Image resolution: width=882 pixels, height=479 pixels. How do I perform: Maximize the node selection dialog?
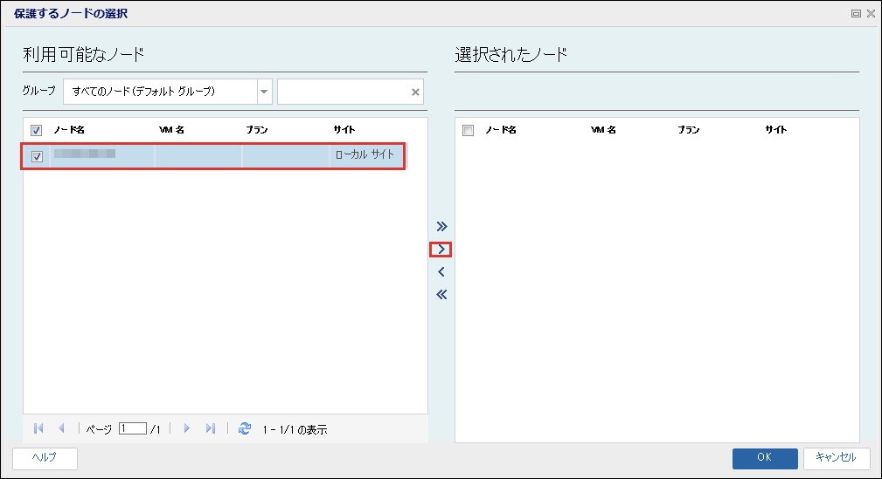coord(856,13)
